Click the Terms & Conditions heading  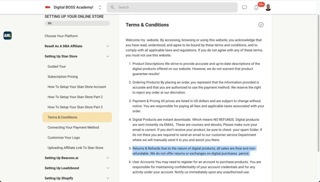coord(147,25)
